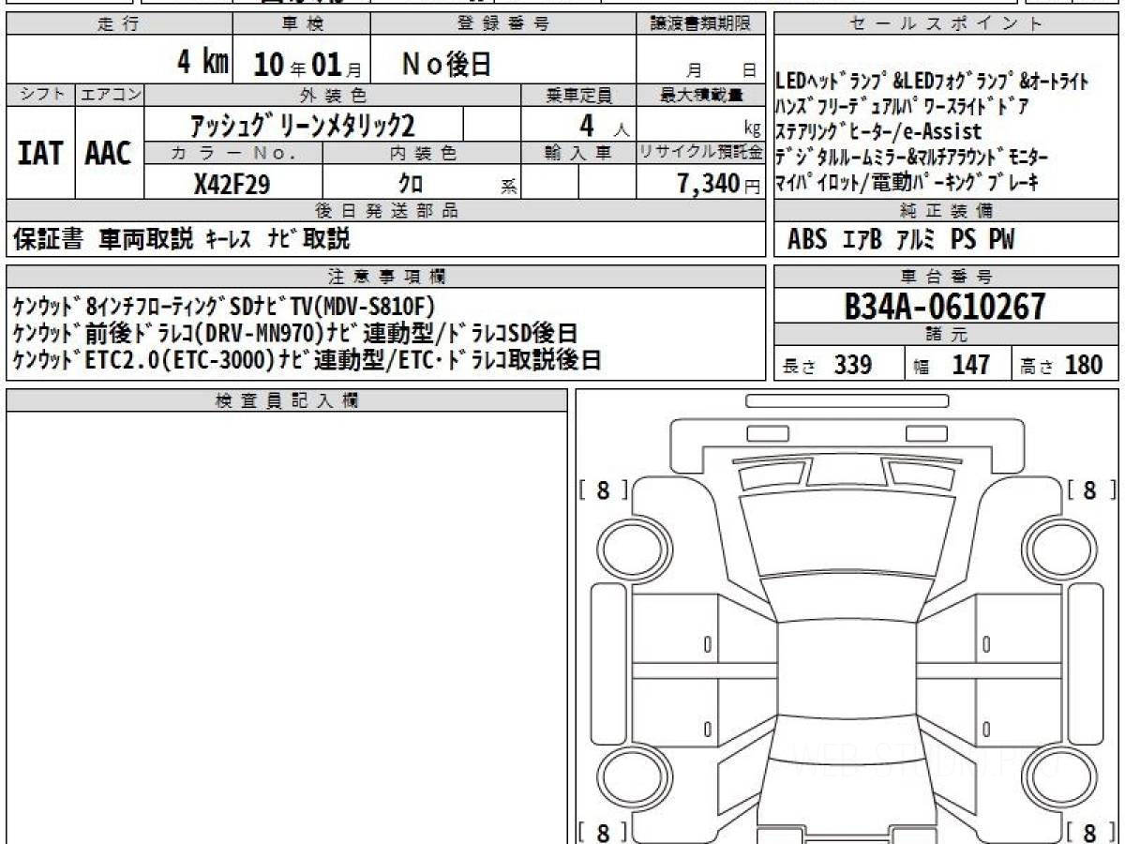Click the registration value "No後日"
1125x844 pixels.
446,64
